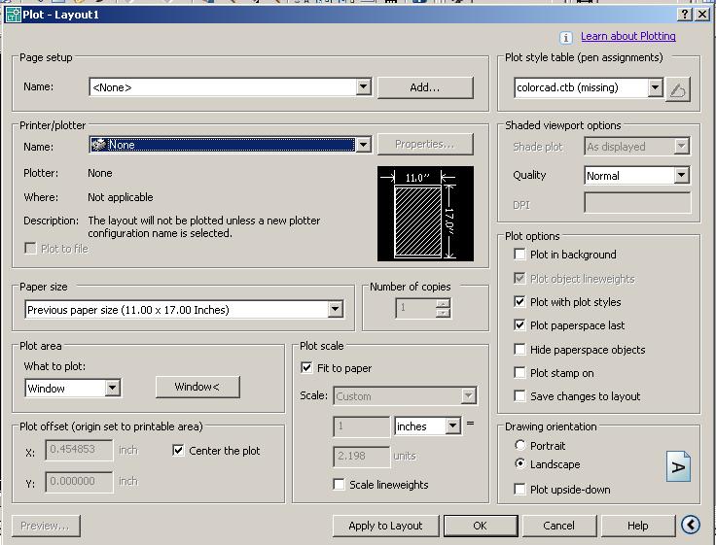Open the What to plot dropdown
This screenshot has width=716, height=545.
112,389
